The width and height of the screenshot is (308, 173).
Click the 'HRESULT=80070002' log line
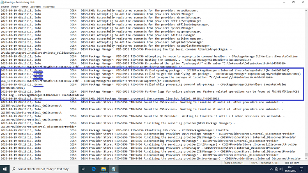110,99
